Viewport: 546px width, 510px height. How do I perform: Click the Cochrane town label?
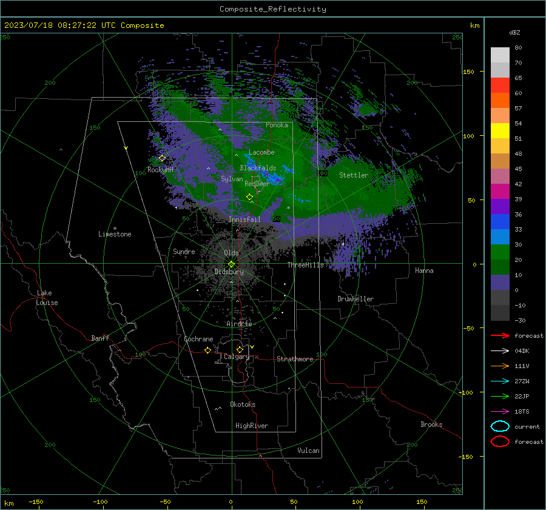[x=198, y=339]
